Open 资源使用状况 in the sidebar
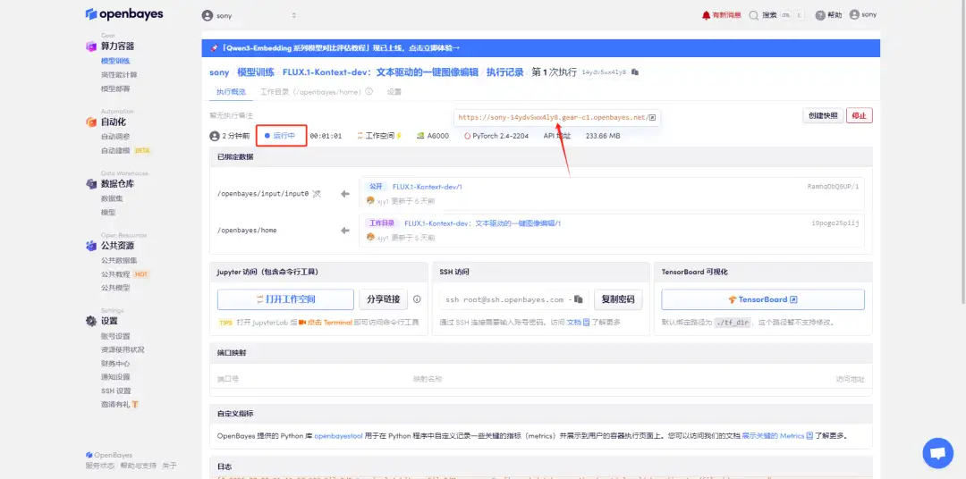Screen dimensions: 966x479 [123, 349]
